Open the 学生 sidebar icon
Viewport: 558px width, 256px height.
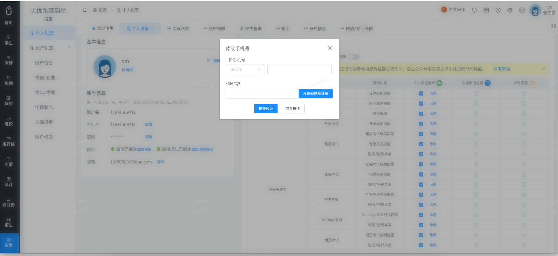pyautogui.click(x=9, y=40)
